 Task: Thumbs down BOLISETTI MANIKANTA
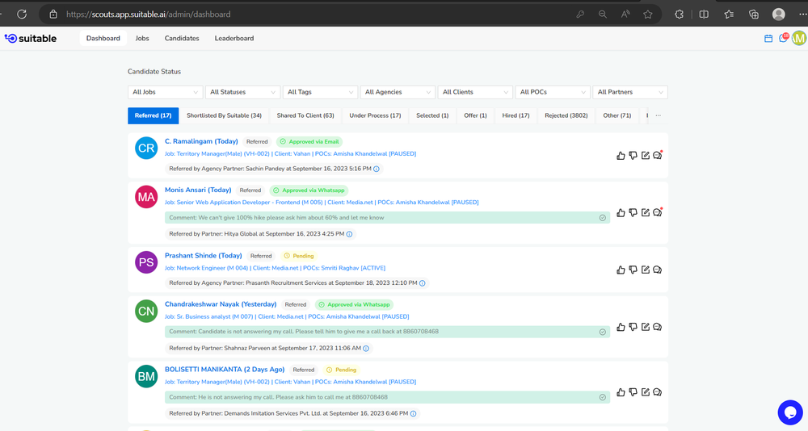click(633, 392)
